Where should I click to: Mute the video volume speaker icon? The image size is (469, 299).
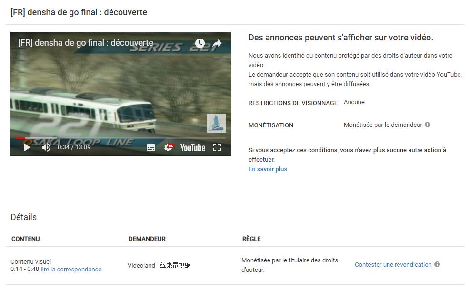pos(46,147)
